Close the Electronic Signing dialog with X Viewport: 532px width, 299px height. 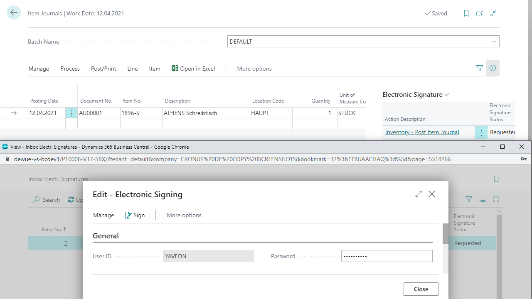(432, 194)
